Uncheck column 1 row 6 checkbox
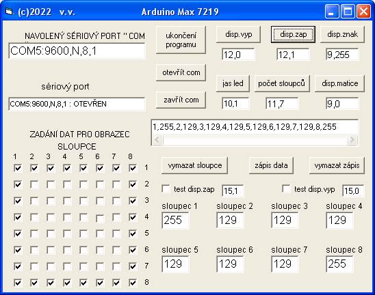 click(x=18, y=250)
